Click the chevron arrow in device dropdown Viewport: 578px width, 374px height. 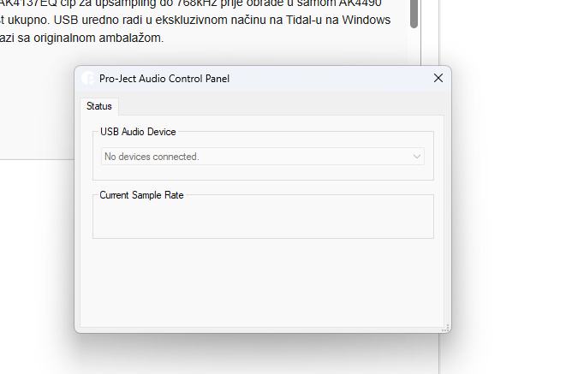click(x=417, y=157)
